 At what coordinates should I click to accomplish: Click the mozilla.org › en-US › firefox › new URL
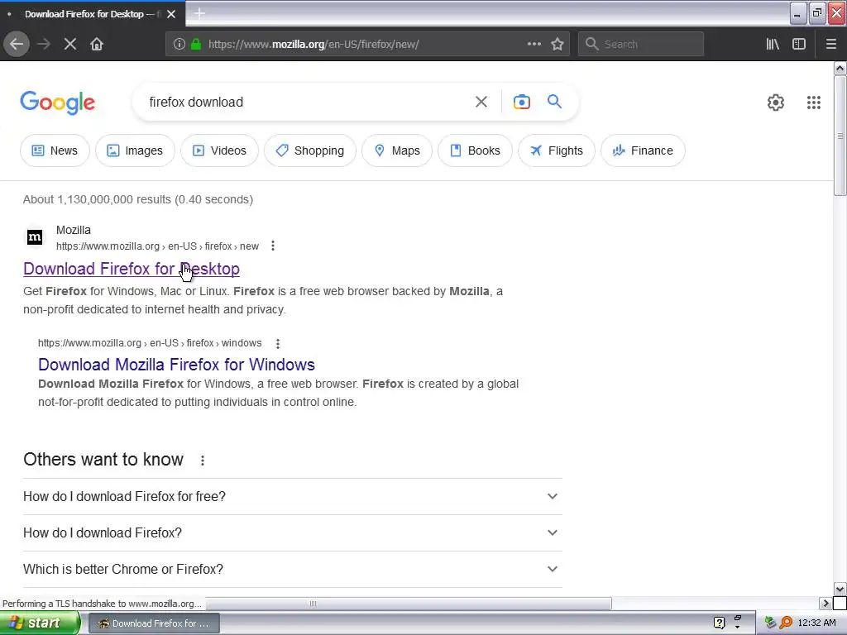(157, 246)
